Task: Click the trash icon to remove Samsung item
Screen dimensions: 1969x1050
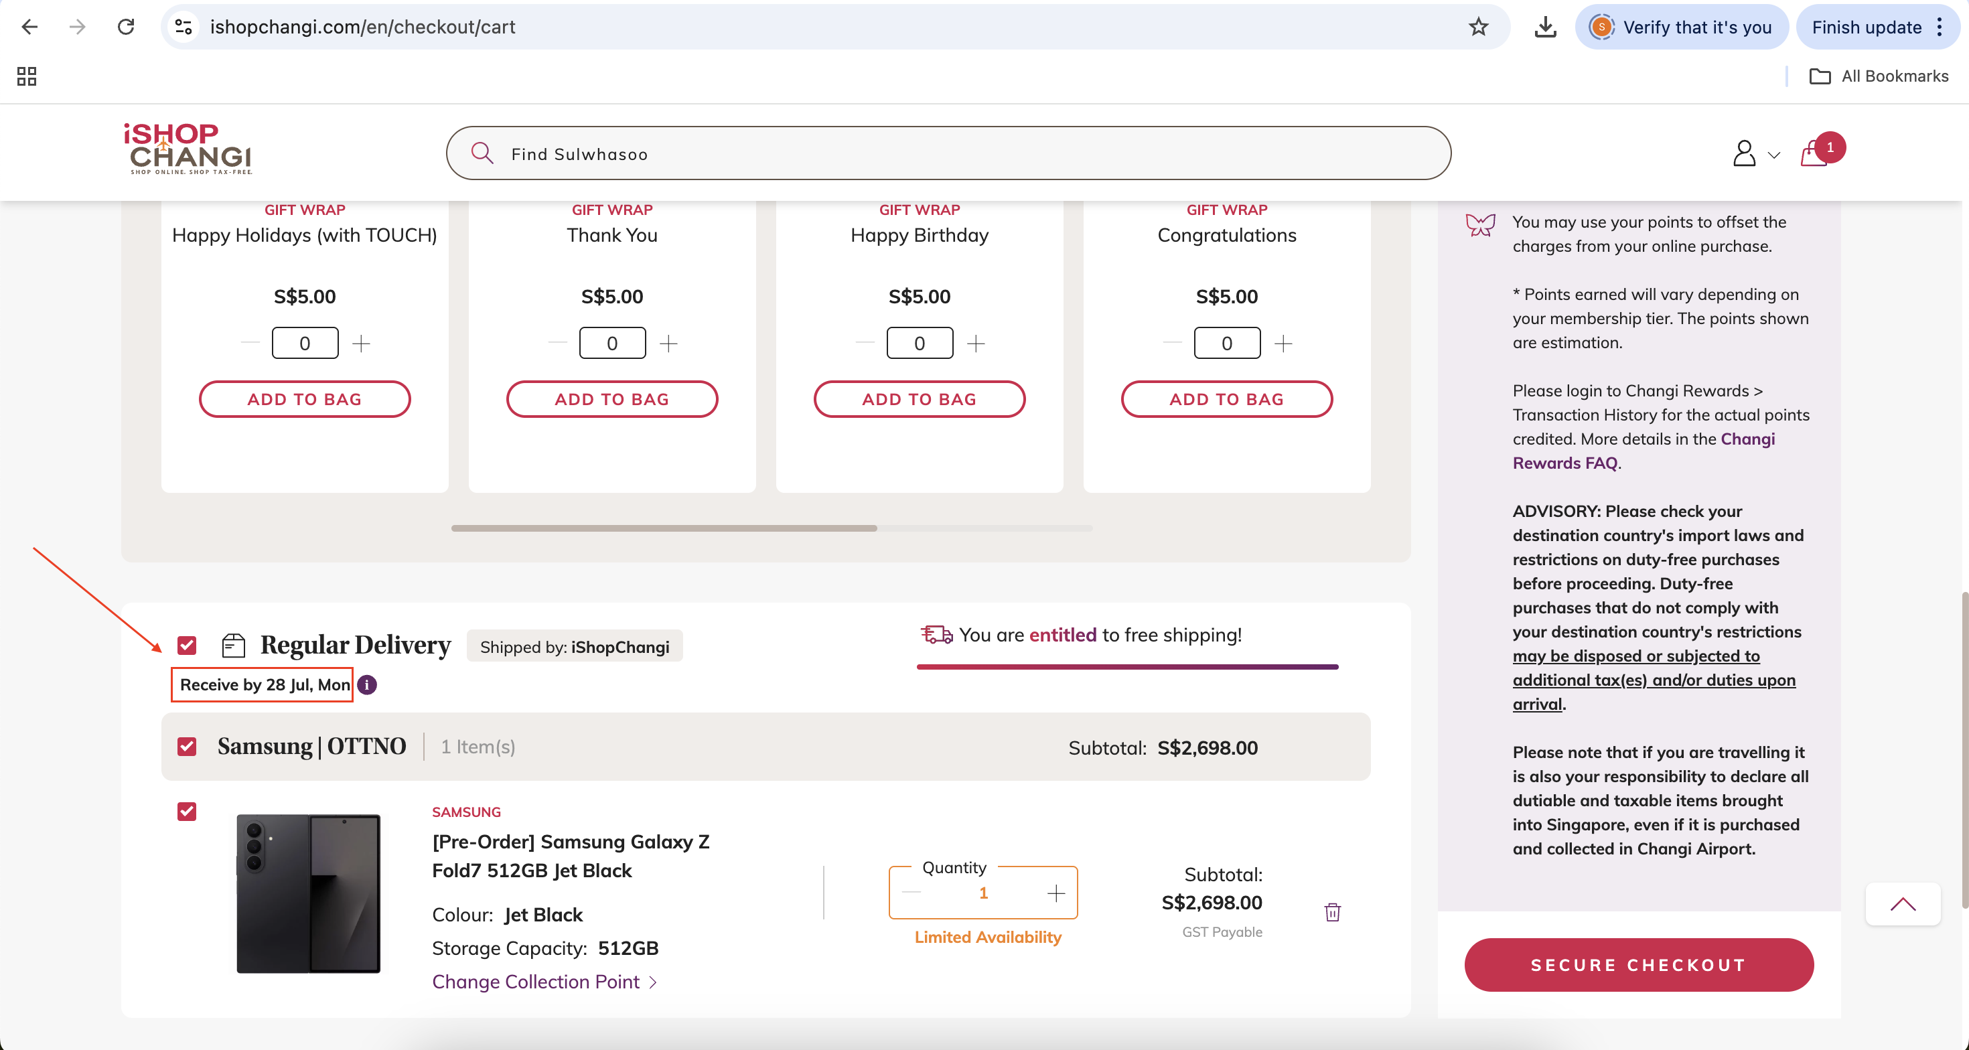Action: 1332,911
